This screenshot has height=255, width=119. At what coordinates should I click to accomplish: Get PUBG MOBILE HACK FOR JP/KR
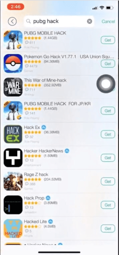pos(108,111)
